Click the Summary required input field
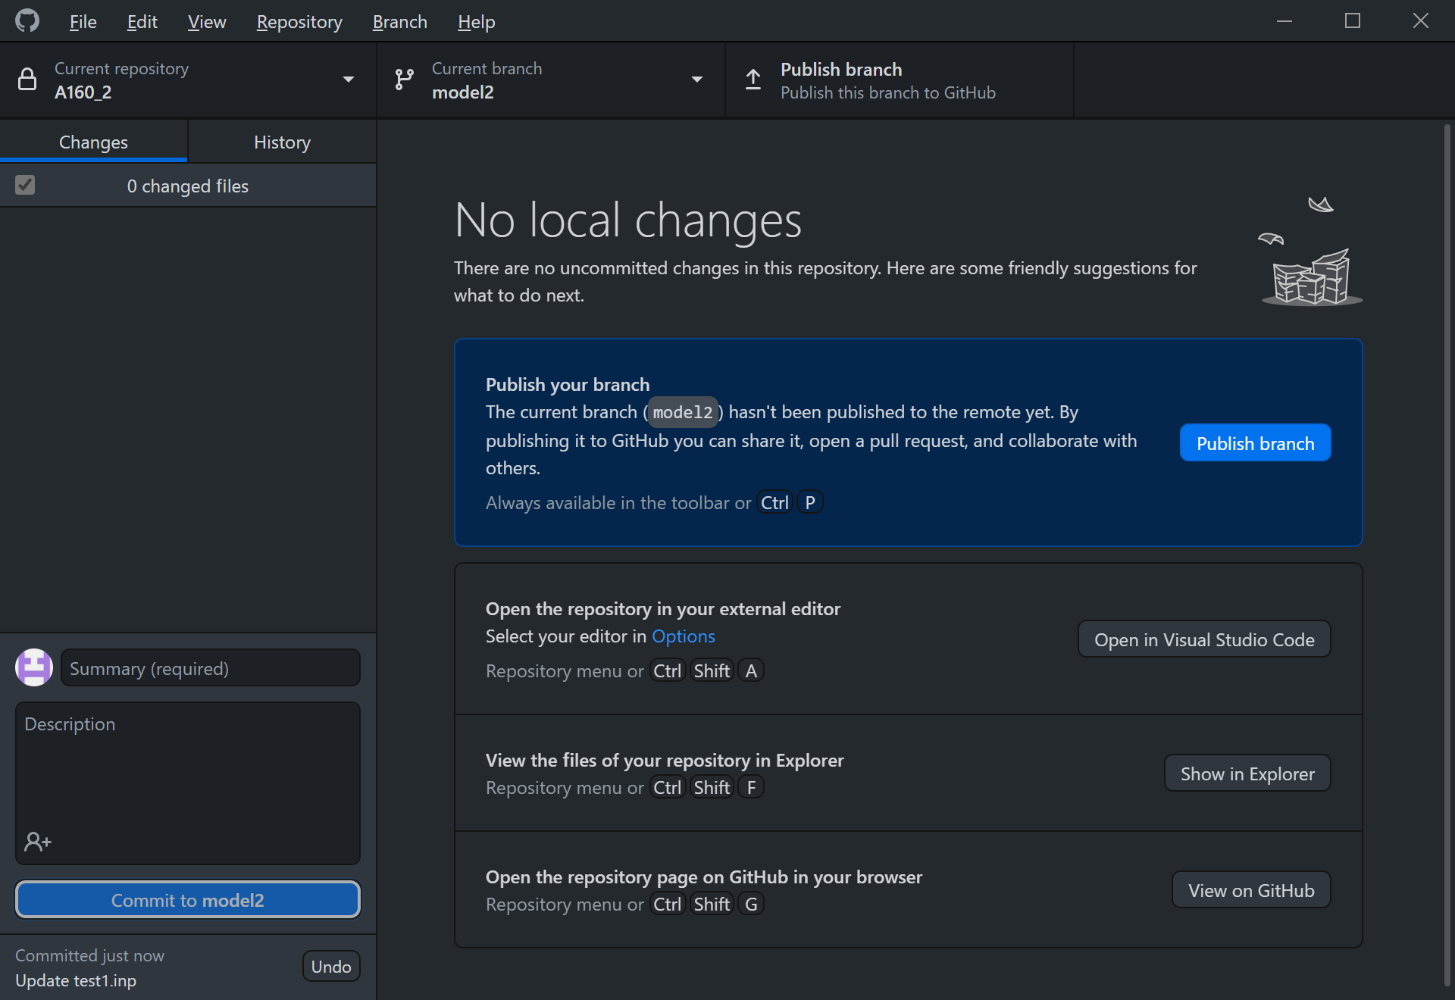Viewport: 1455px width, 1000px height. point(209,667)
